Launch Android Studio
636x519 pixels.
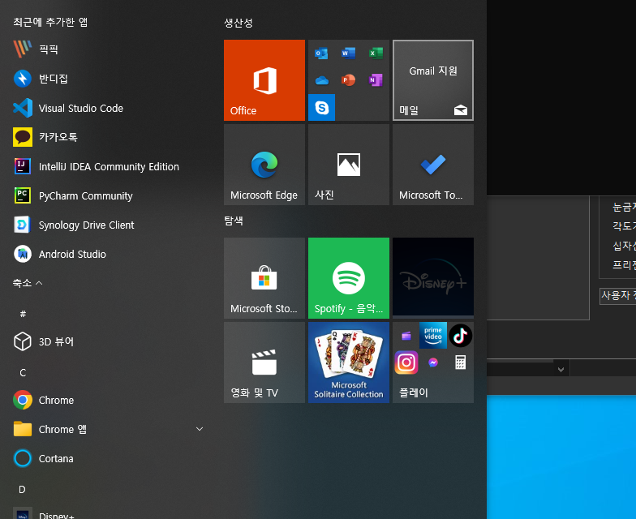108,254
